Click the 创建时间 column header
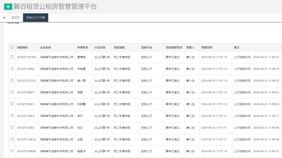The width and height of the screenshot is (282, 158). tap(206, 47)
